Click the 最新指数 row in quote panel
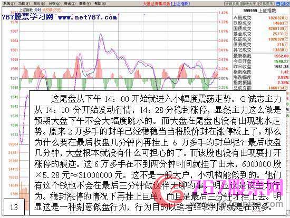The width and height of the screenshot is (290, 218). pyautogui.click(x=261, y=56)
